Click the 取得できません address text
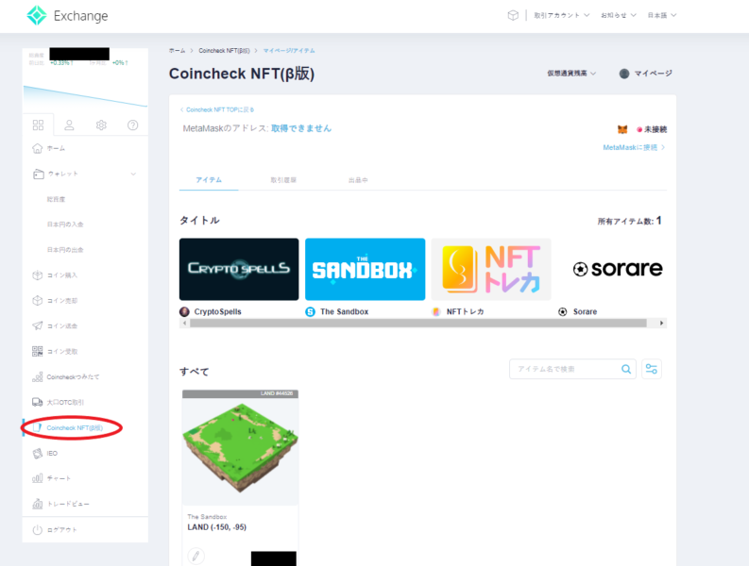This screenshot has width=749, height=566. (301, 128)
